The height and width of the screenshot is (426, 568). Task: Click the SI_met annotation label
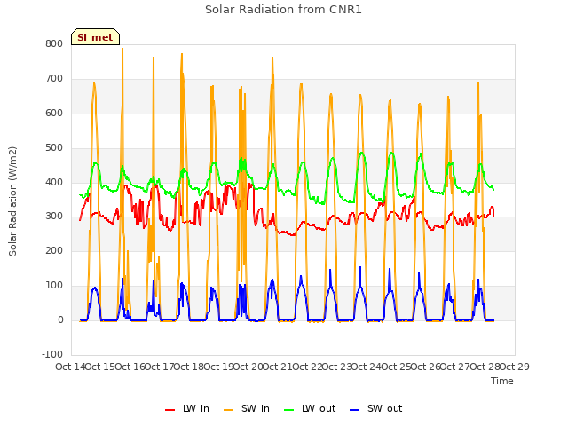[x=95, y=37]
